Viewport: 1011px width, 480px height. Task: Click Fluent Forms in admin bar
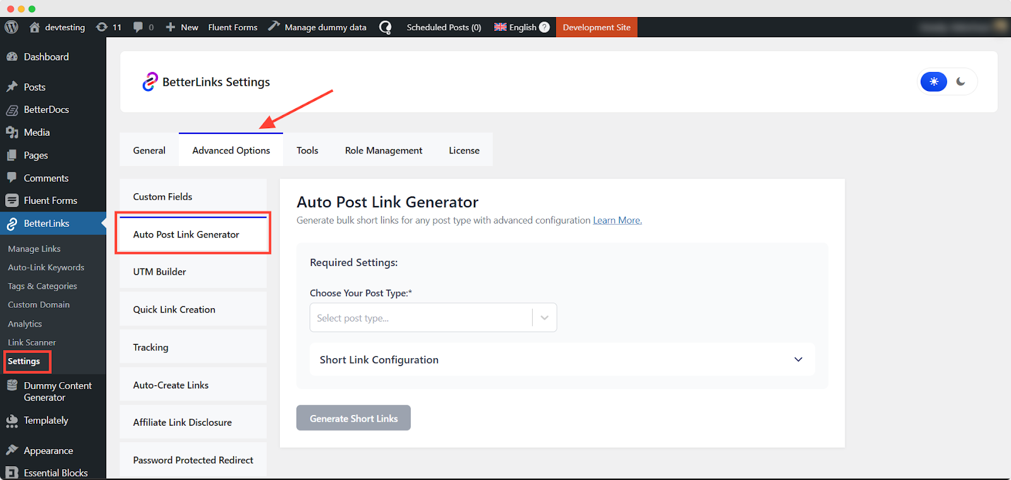(x=233, y=27)
